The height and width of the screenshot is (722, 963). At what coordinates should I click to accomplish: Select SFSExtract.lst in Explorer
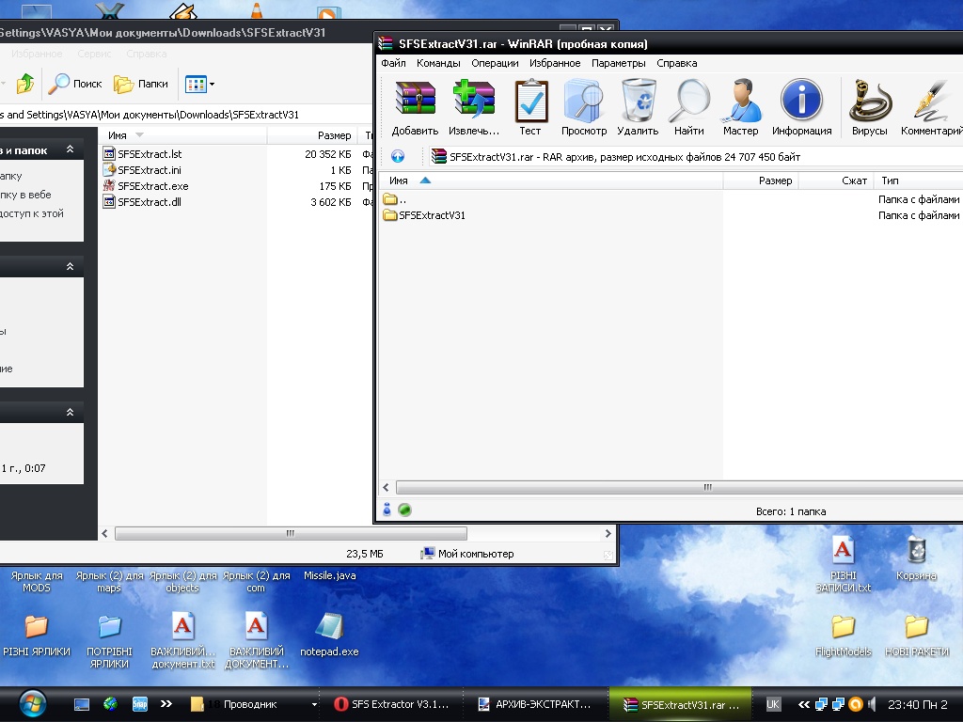tap(143, 154)
